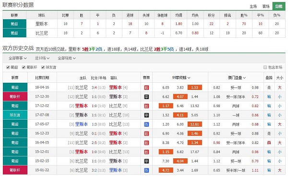The width and height of the screenshot is (288, 177).
Task: Click the blue 负 result badge for 17-05-07 match
Action: click(146, 124)
